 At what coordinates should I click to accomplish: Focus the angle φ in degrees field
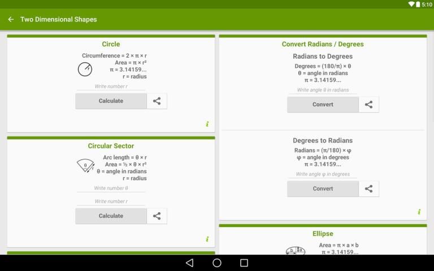[x=323, y=174]
